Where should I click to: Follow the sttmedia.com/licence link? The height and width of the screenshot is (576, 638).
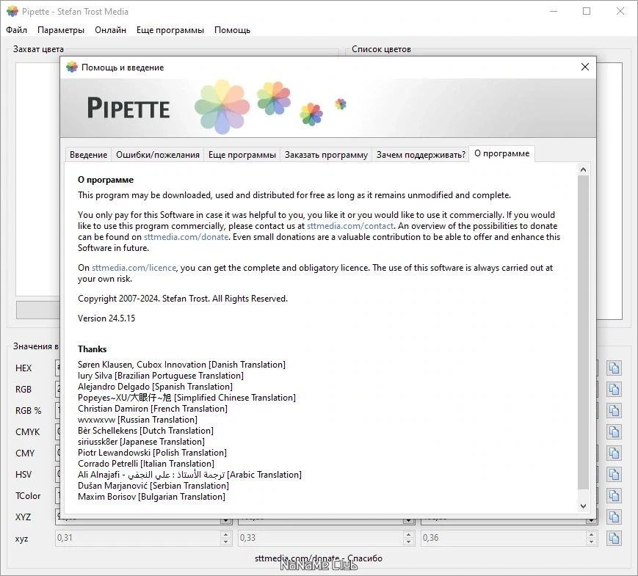(134, 268)
